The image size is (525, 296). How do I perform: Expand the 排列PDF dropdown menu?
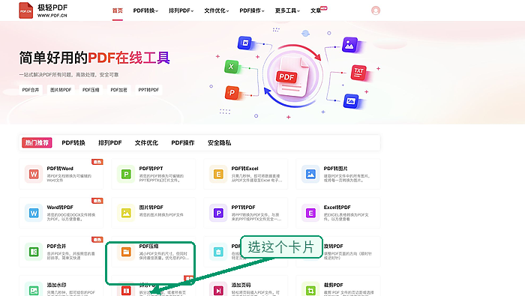point(181,10)
